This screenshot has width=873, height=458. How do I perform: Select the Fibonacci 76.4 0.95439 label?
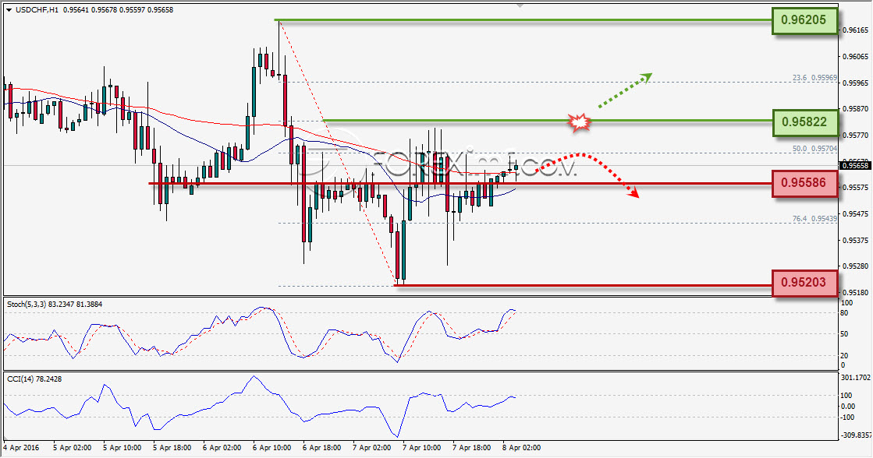pos(814,219)
